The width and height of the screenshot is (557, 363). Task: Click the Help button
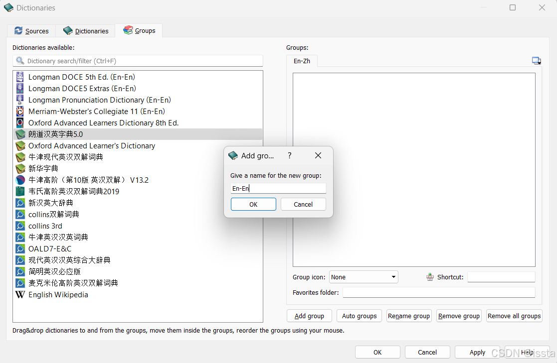pyautogui.click(x=527, y=352)
